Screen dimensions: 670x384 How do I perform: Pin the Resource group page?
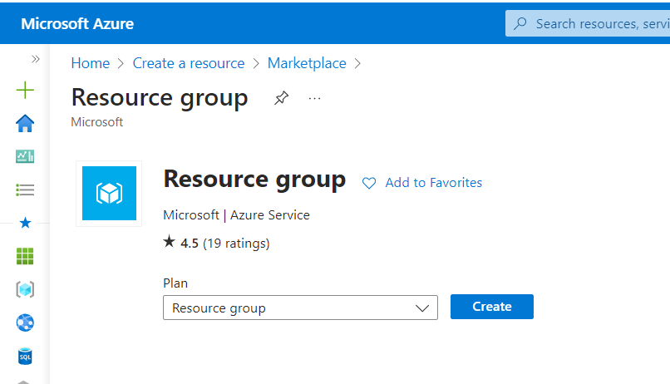coord(282,98)
